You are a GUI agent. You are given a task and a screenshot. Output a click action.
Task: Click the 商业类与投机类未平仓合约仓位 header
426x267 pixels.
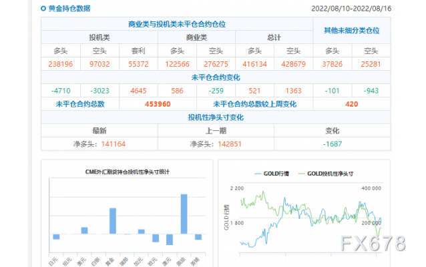coord(177,24)
